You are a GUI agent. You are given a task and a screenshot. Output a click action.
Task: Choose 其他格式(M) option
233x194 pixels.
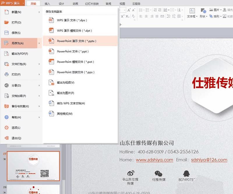pos(80,114)
